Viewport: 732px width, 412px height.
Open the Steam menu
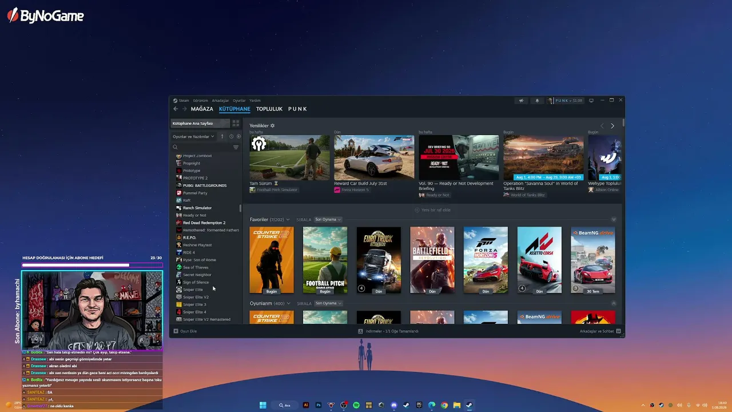(184, 101)
